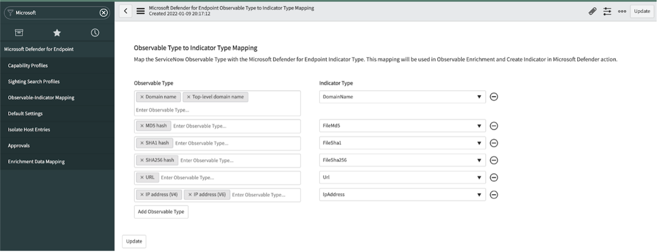Click observable type input beside IP address (V6)
The image size is (659, 252).
tap(265, 195)
